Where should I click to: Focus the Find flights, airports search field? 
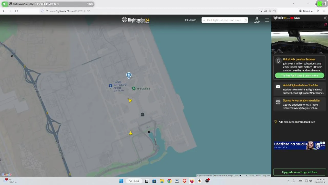coord(225,20)
